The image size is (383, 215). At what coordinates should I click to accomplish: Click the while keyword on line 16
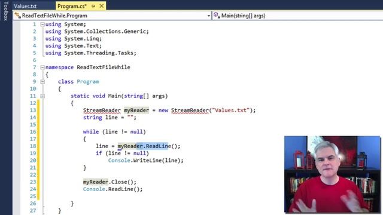click(x=91, y=132)
